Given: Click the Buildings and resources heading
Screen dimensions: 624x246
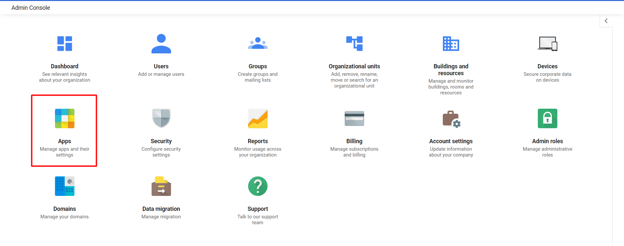Looking at the screenshot, I should tap(451, 70).
